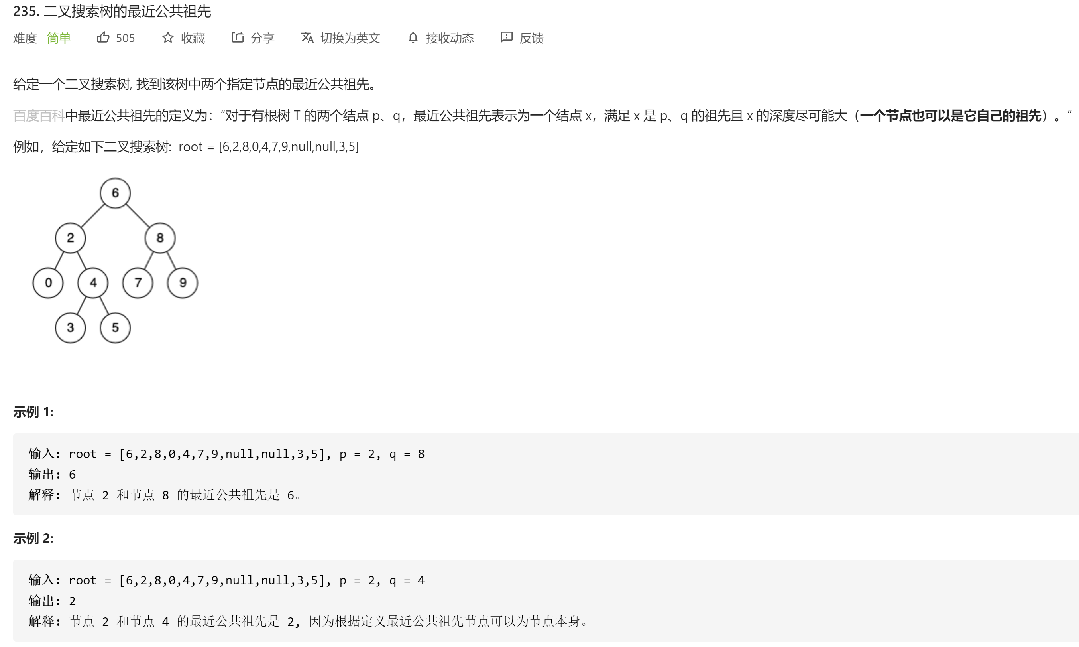Screen dimensions: 1079x647
Task: Click the feedback speech-bubble icon
Action: click(x=506, y=37)
